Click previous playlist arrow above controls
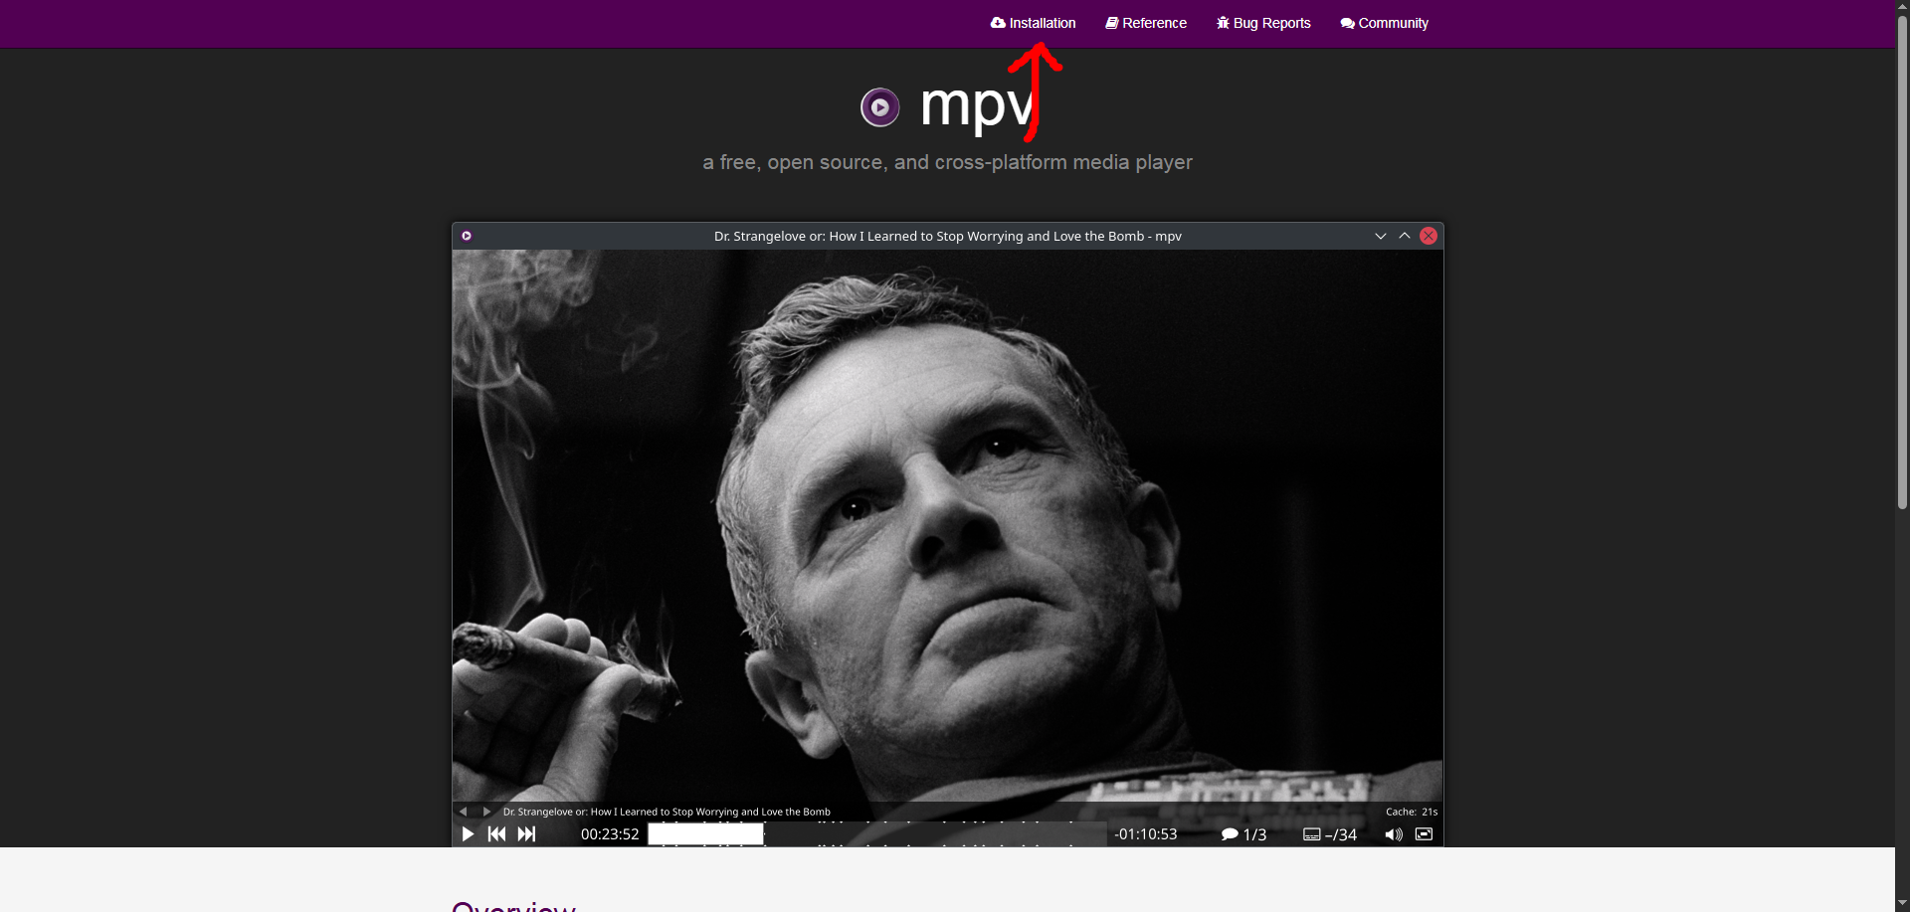Image resolution: width=1910 pixels, height=912 pixels. click(x=463, y=812)
